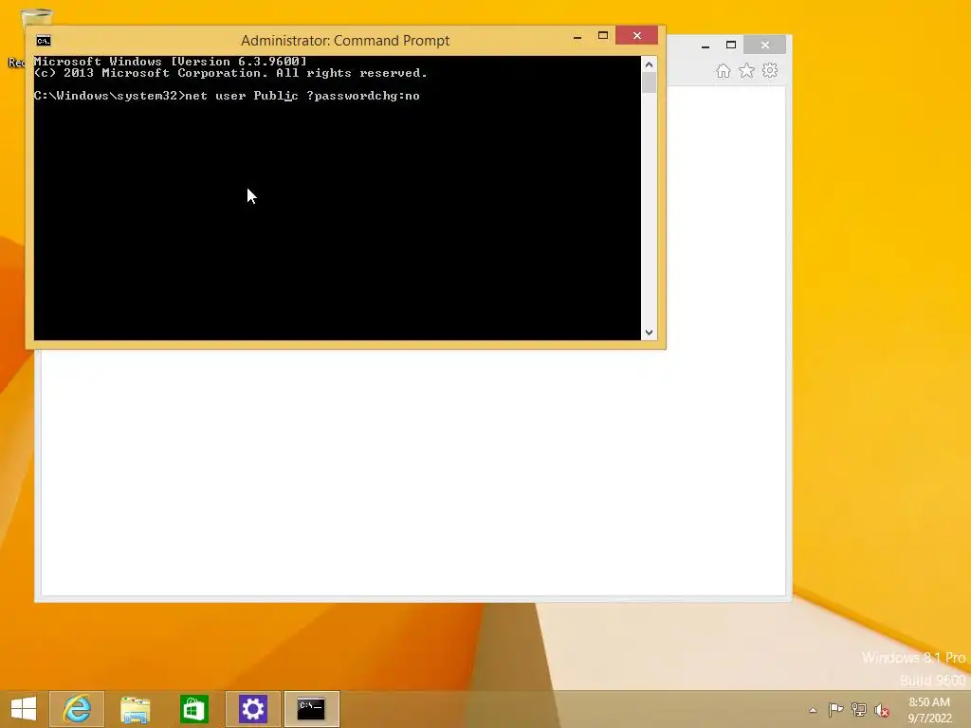Open muted volume tray icon

(882, 710)
